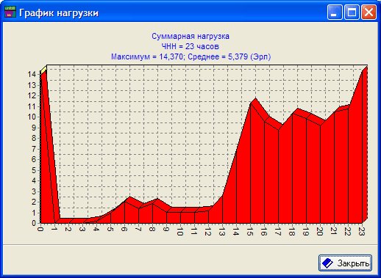This screenshot has height=278, width=381.
Task: Click the 'Максимум = 14,370; Среднее = 5,379 (Эрл)' text
Action: pyautogui.click(x=190, y=56)
